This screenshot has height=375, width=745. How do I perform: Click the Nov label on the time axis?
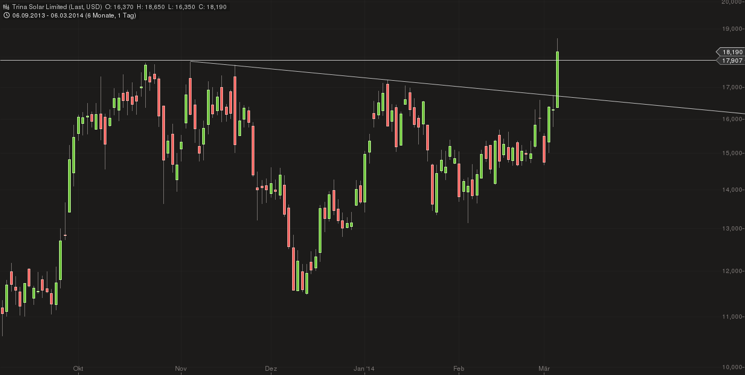[180, 368]
